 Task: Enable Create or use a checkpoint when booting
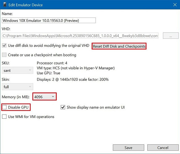[x=4, y=55]
